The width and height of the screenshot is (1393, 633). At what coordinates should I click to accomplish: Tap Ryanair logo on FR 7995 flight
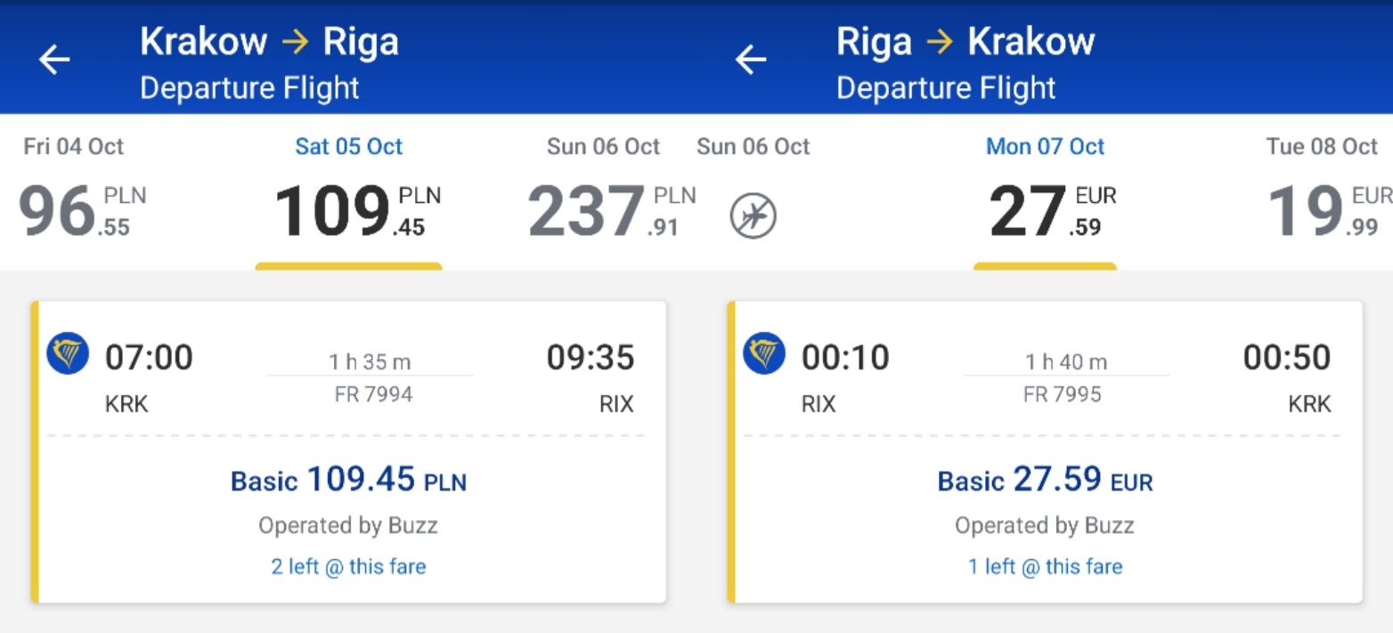pos(764,353)
